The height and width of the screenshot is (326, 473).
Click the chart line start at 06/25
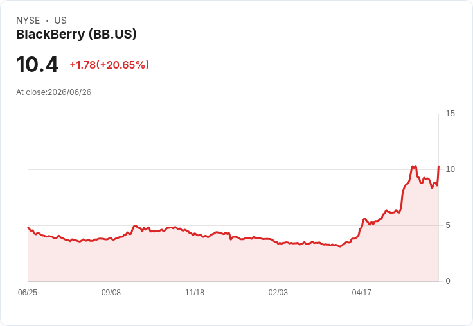pyautogui.click(x=28, y=228)
